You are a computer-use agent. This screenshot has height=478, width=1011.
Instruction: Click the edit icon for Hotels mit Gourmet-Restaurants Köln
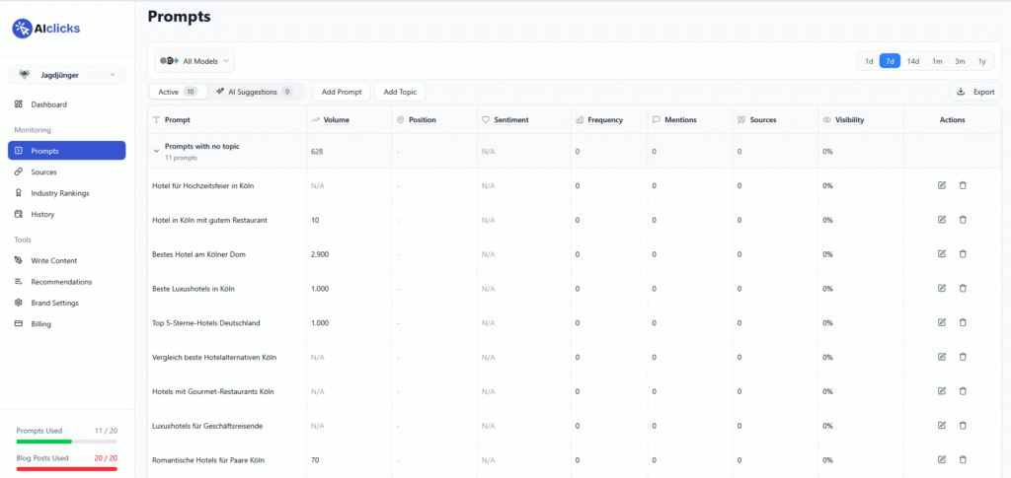click(x=942, y=391)
